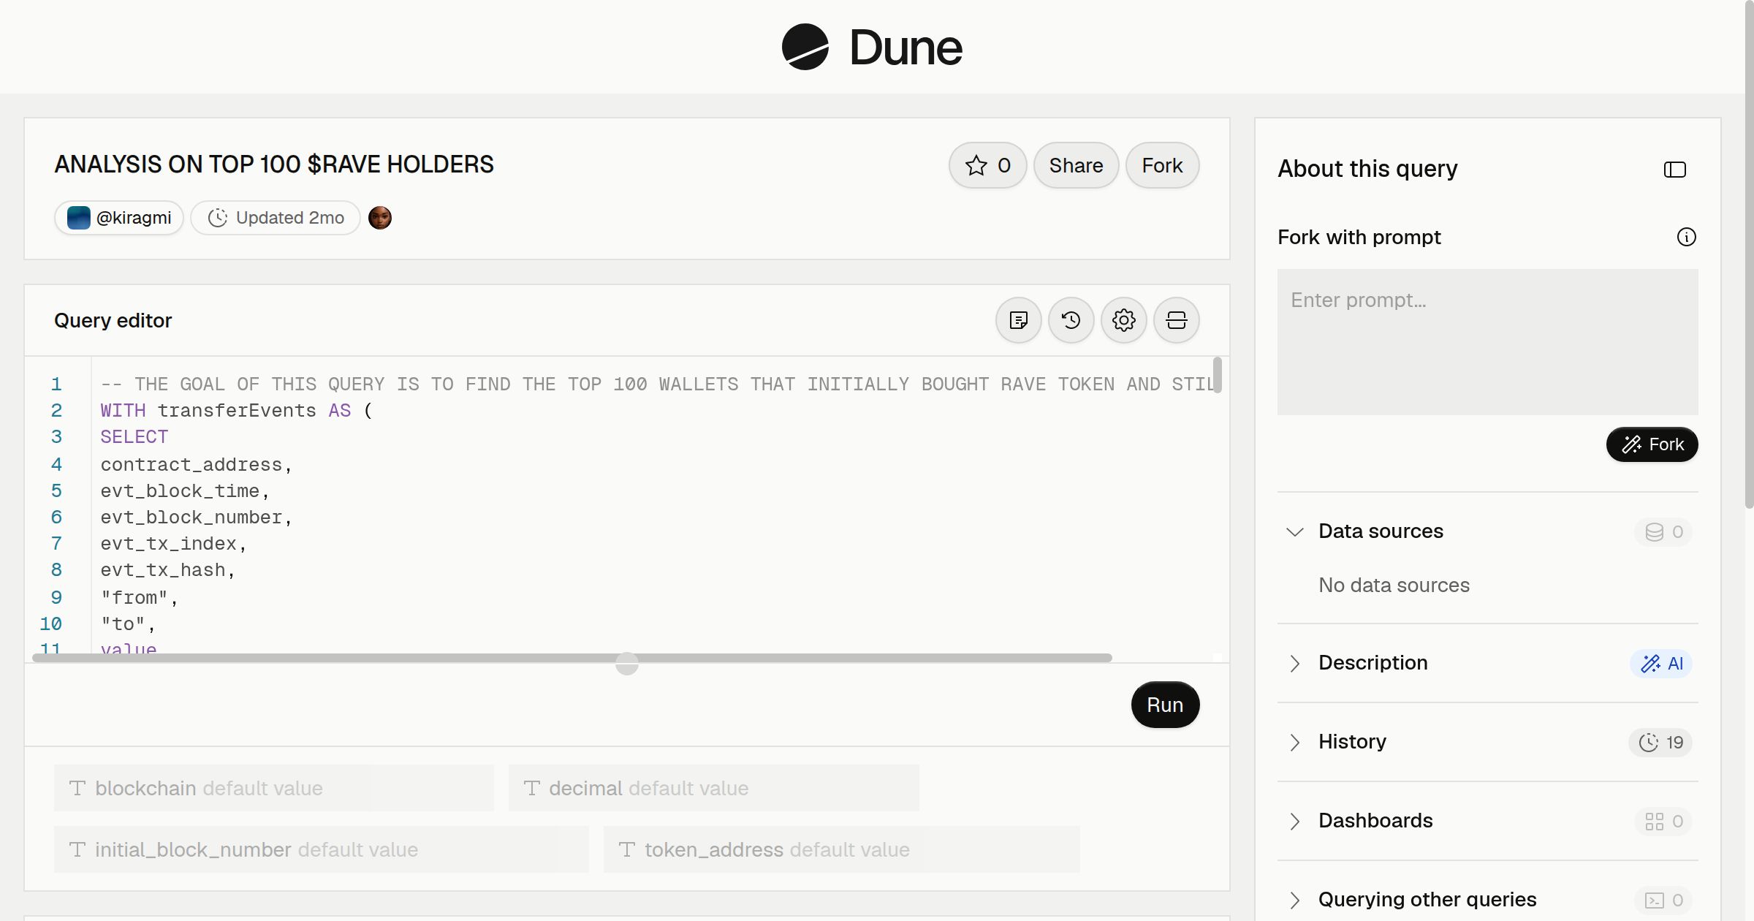Image resolution: width=1754 pixels, height=921 pixels.
Task: Expand the Description section
Action: coord(1294,663)
